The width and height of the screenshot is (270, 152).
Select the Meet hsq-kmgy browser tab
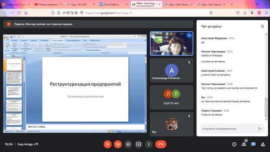[146, 5]
